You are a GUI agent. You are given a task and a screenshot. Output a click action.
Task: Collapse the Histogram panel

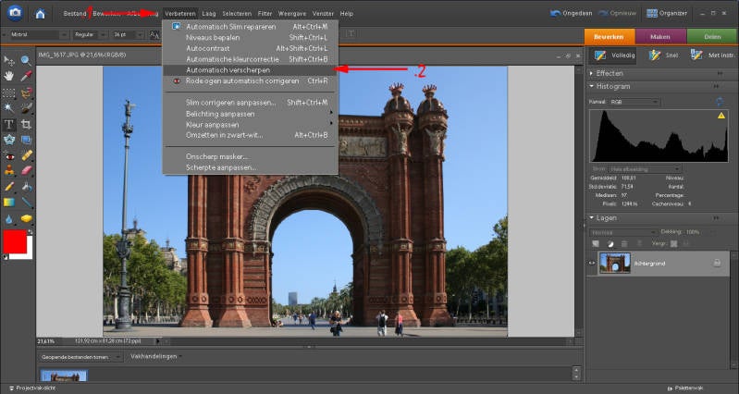point(592,86)
